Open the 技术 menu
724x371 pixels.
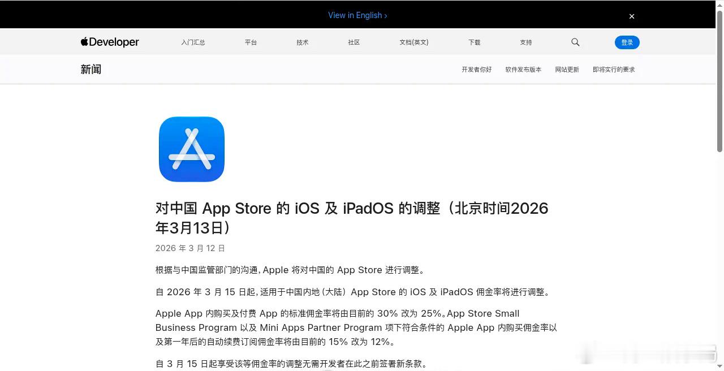tap(303, 42)
